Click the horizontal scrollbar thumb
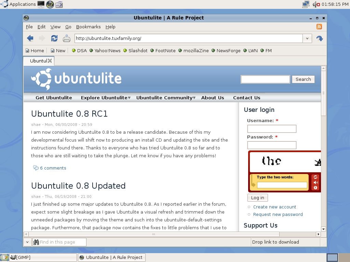350x262 pixels. point(154,234)
